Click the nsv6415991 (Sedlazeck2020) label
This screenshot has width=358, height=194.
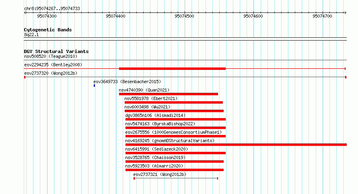pos(156,149)
